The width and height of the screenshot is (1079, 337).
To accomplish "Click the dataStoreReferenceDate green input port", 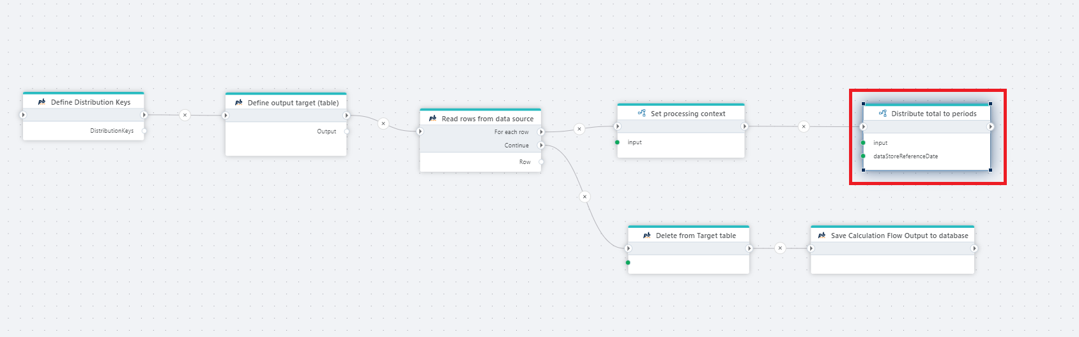I will point(863,156).
